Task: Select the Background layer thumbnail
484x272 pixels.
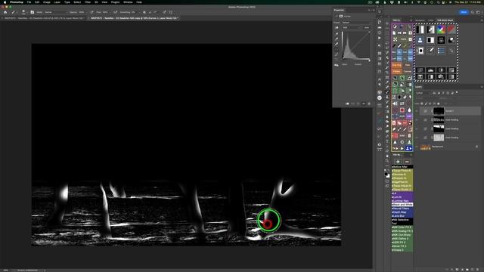Action: (x=425, y=147)
